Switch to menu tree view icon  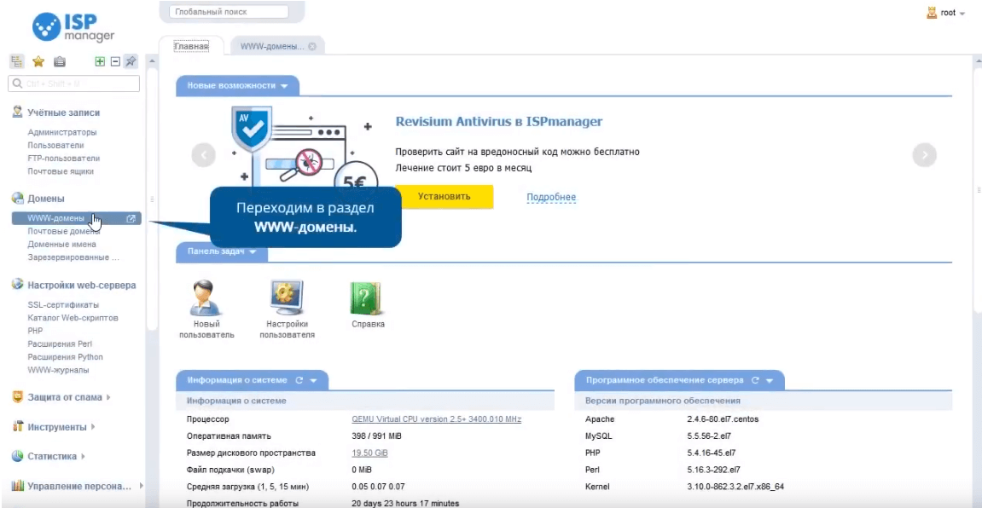click(x=16, y=61)
